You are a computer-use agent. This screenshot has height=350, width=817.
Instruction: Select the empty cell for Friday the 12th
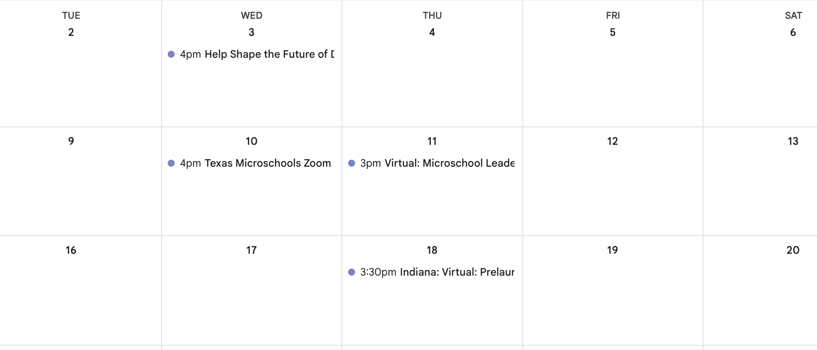click(x=613, y=188)
